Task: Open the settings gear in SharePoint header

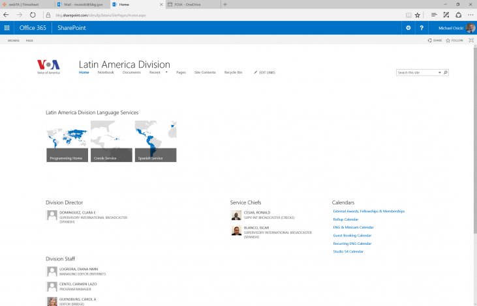Action: [408, 28]
